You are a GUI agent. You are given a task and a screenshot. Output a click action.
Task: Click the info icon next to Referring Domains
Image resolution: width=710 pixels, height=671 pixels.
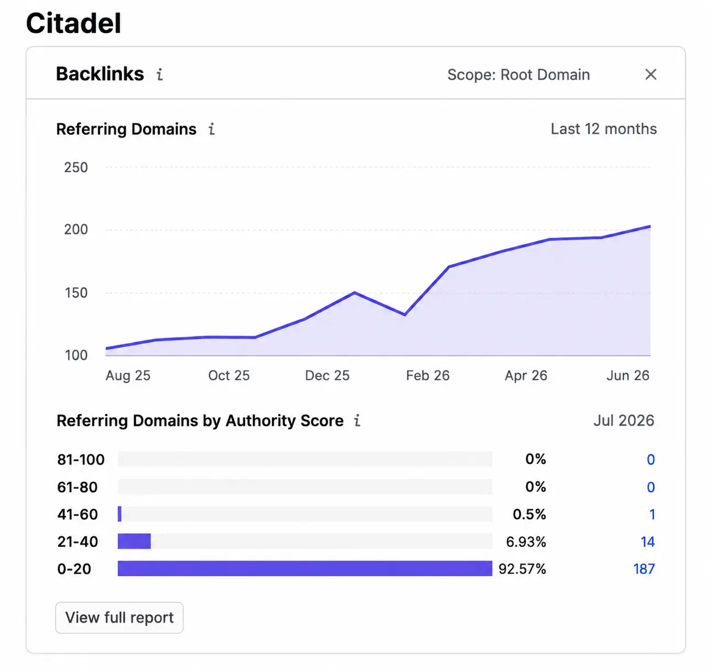211,129
